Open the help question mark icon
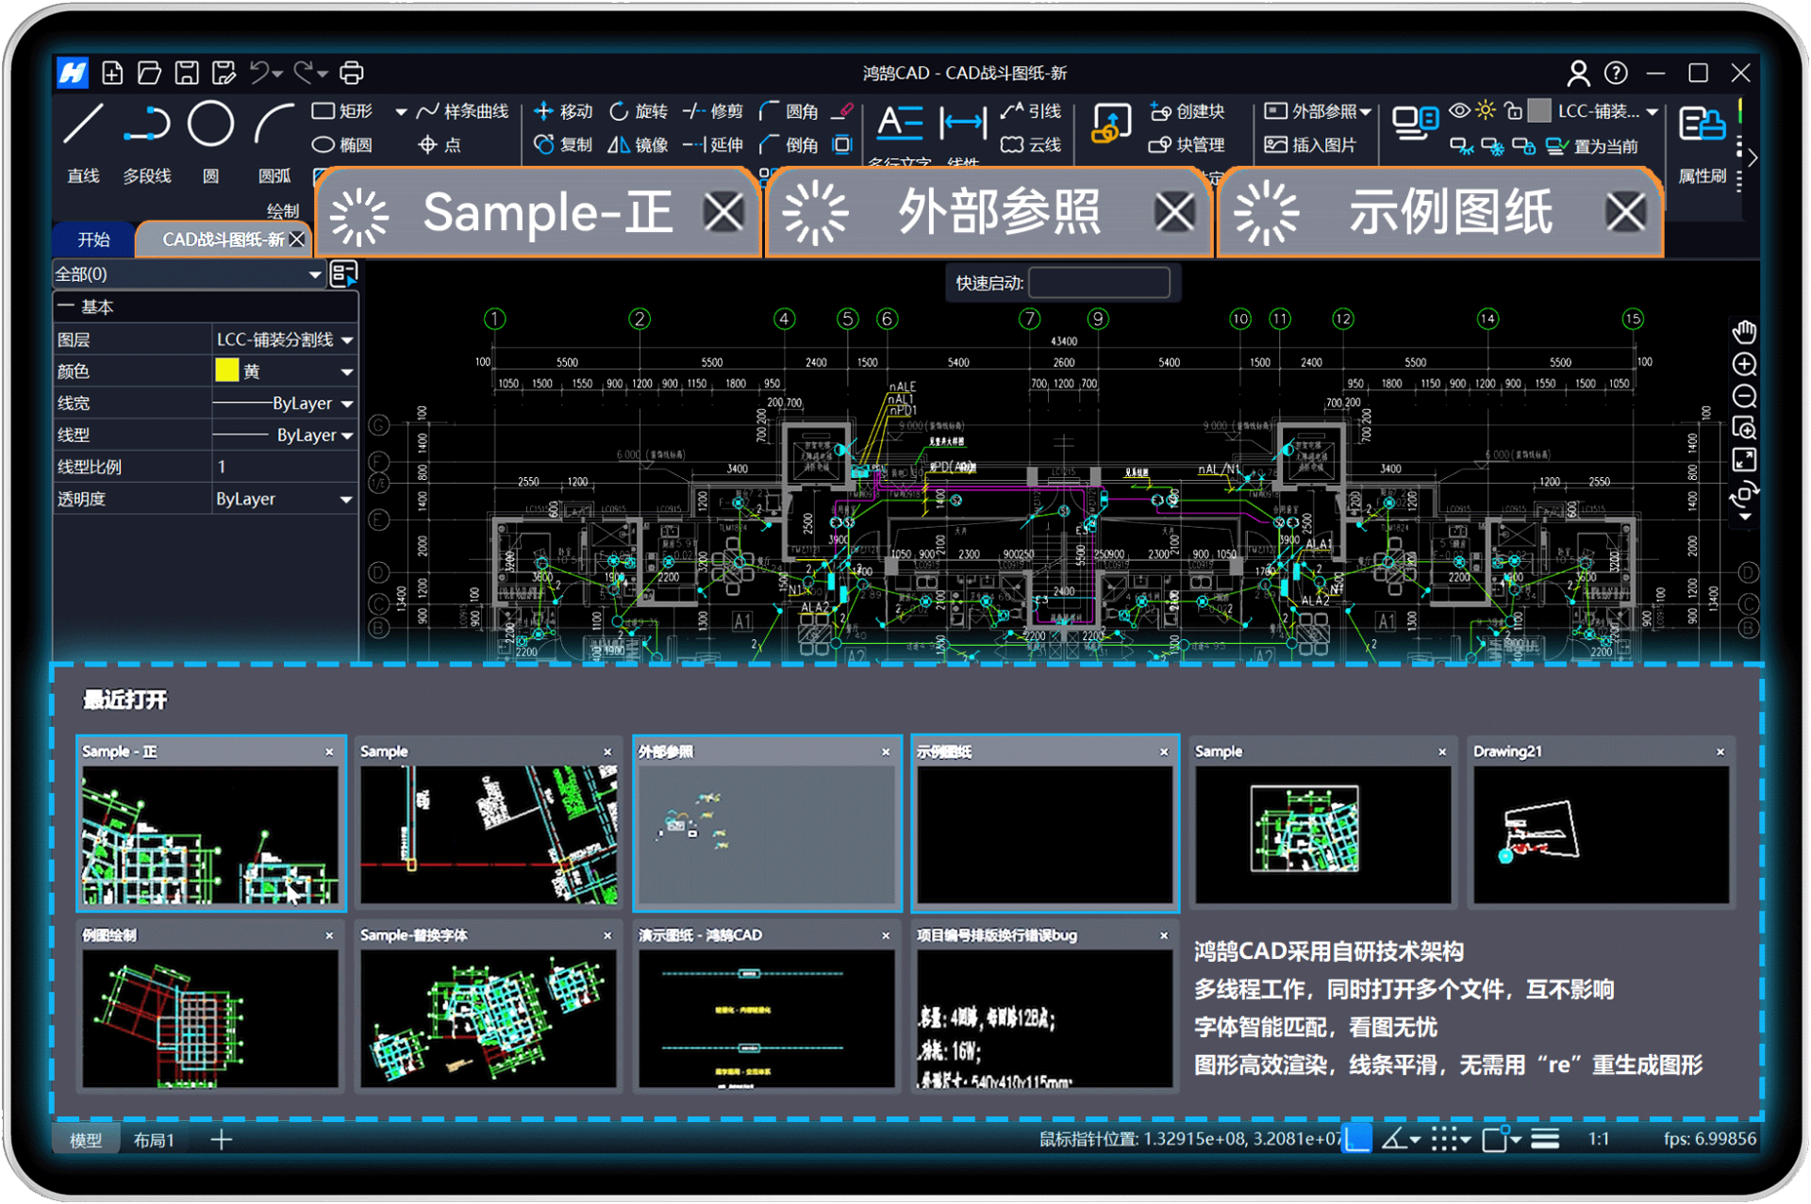 (1616, 73)
